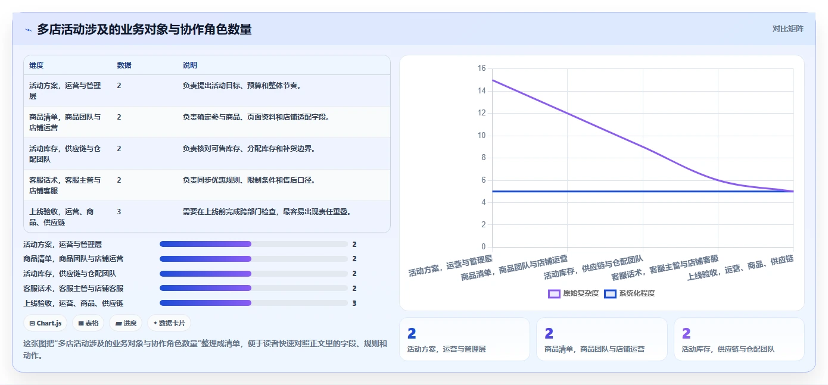The width and height of the screenshot is (828, 385).
Task: Click the description 负责同步优惠规则、限制条件和售后口径
Action: coord(250,180)
